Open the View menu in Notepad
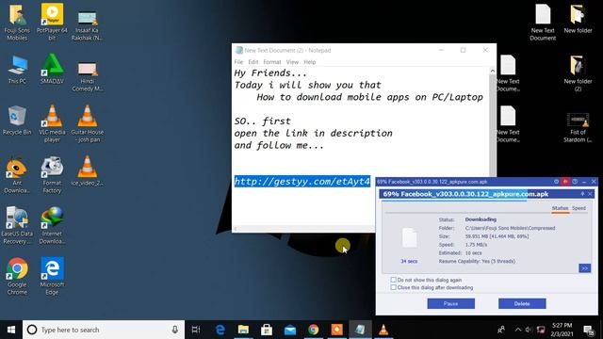This screenshot has height=339, width=603. (x=292, y=62)
